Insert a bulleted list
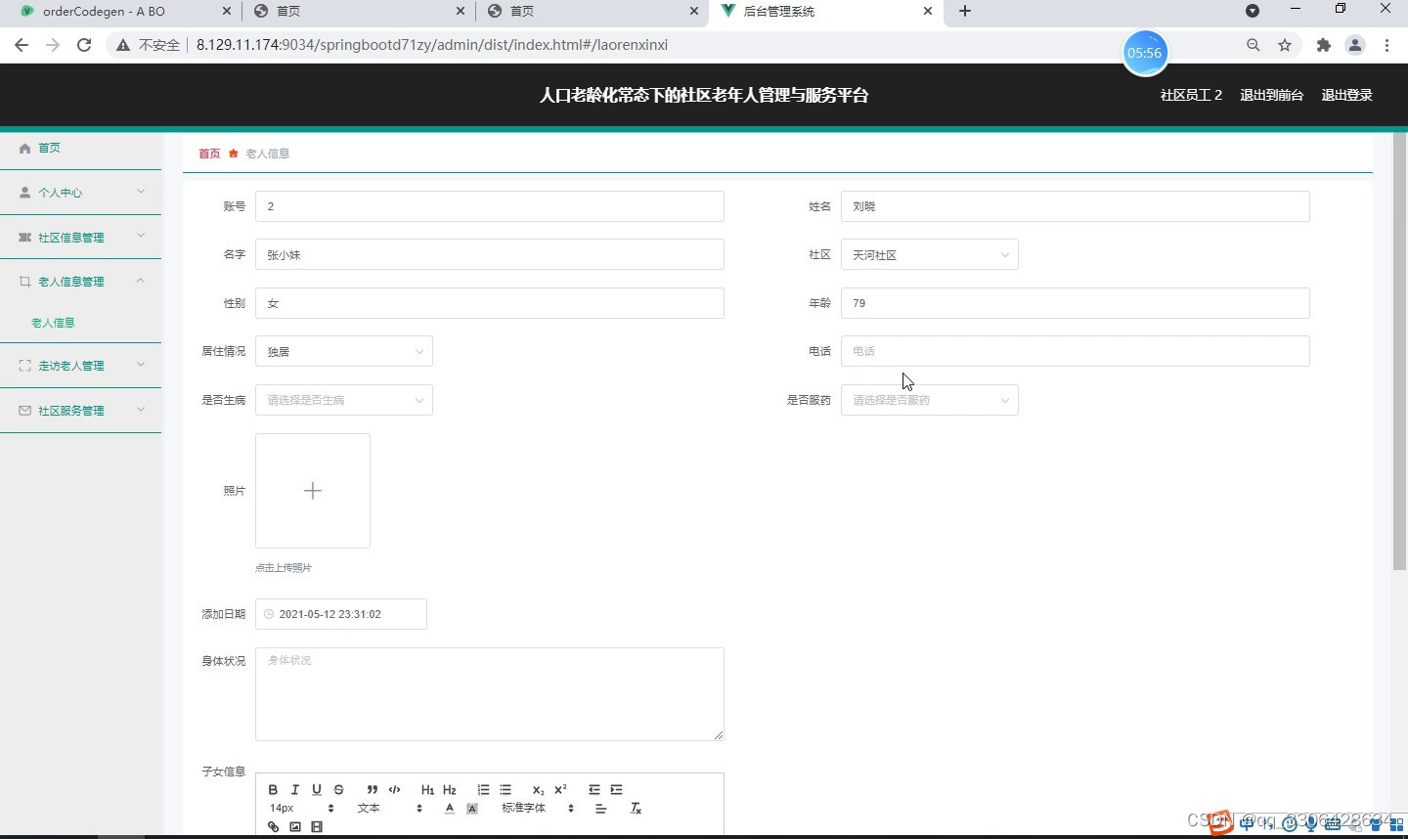 506,789
